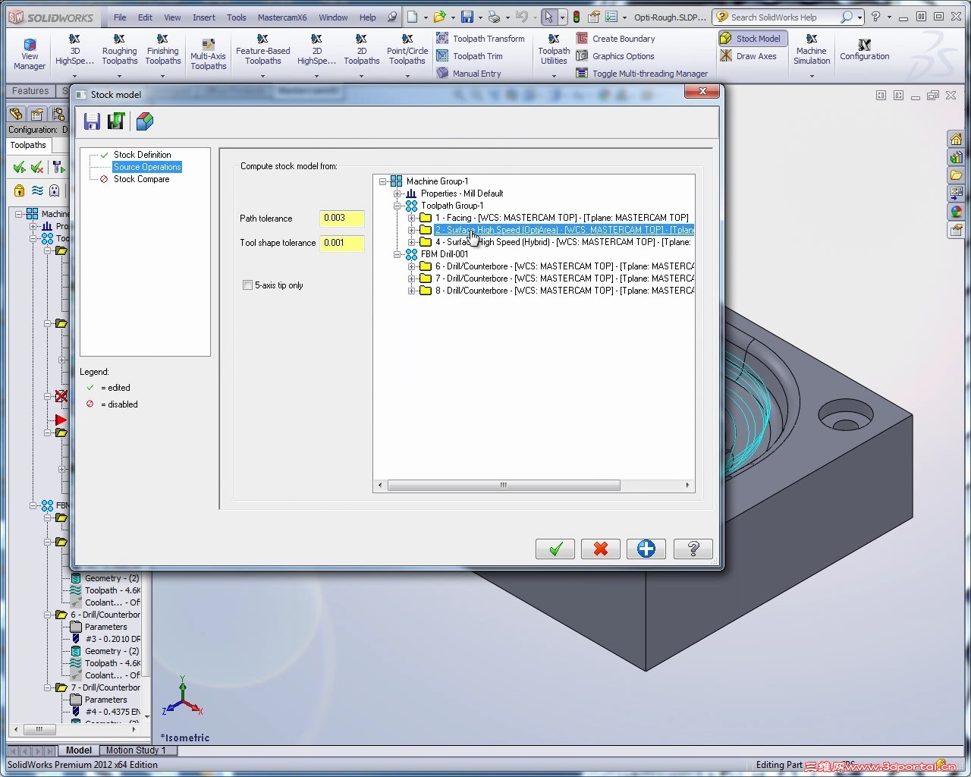
Task: Select Source Operations page
Action: (147, 167)
